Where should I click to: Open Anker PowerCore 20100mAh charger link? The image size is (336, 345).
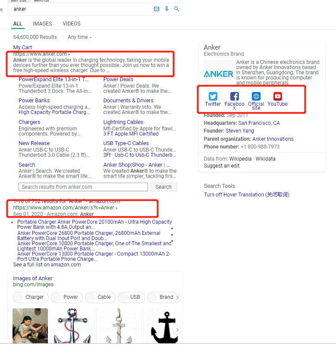click(94, 225)
